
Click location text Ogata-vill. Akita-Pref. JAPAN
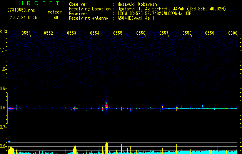[151, 9]
